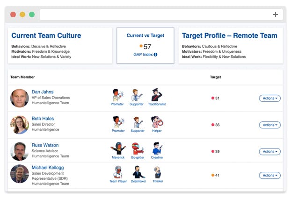Click Beth Hales' Supporter icon
The image size is (291, 198).
(137, 122)
